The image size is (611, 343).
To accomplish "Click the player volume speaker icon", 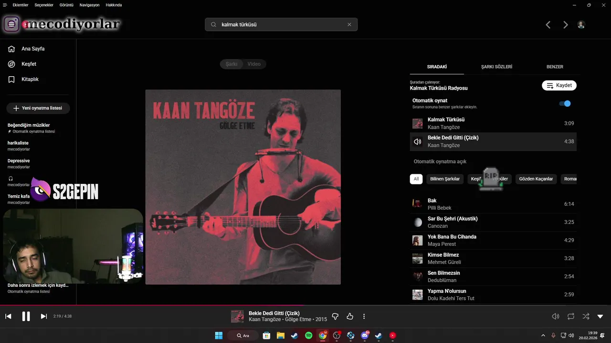I will 556,316.
